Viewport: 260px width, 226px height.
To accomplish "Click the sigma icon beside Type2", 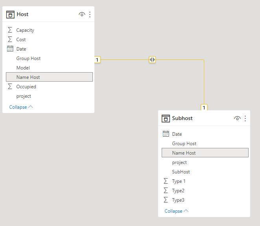I will 166,190.
